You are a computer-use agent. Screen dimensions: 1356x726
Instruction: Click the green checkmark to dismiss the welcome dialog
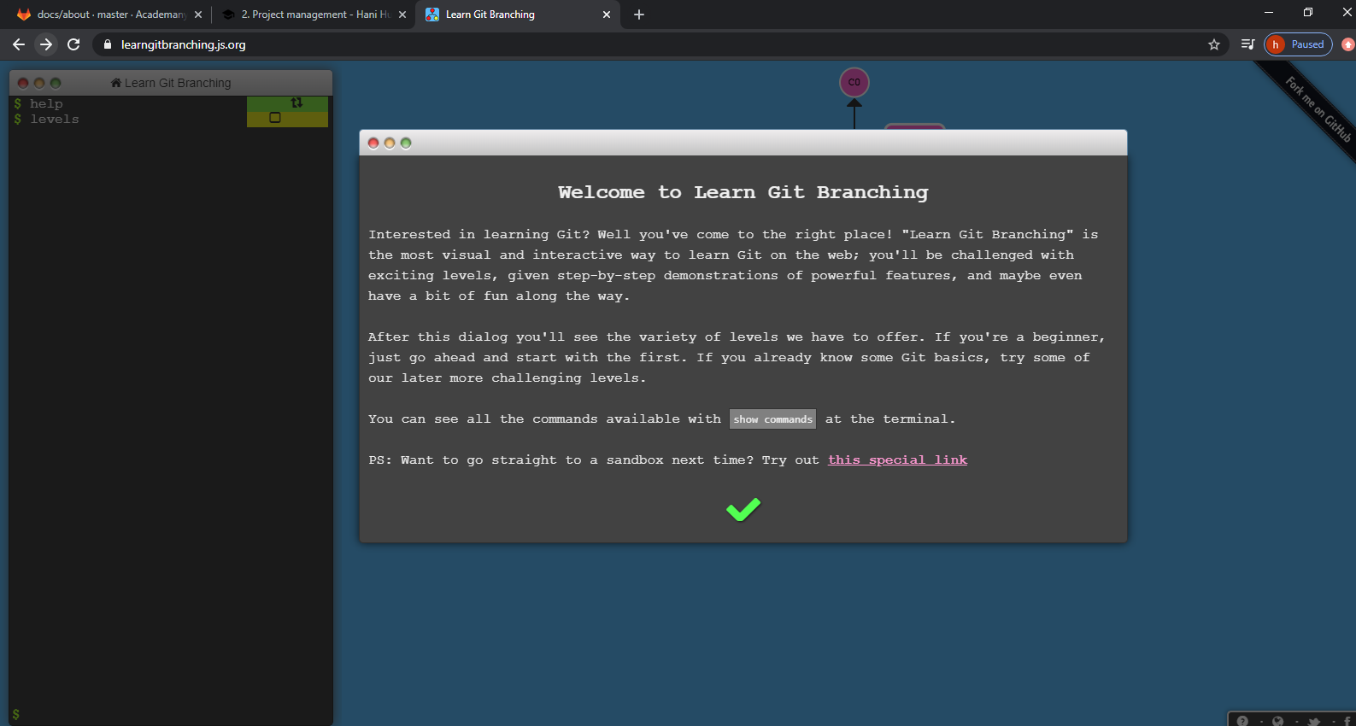tap(743, 509)
